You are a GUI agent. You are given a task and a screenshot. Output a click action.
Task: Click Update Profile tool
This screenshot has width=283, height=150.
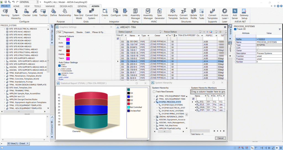(193, 14)
